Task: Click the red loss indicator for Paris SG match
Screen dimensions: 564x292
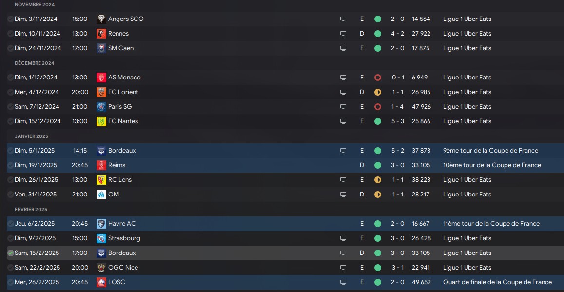Action: (378, 107)
